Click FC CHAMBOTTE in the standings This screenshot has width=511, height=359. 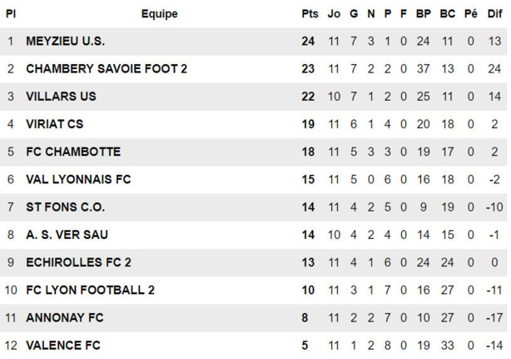click(73, 152)
